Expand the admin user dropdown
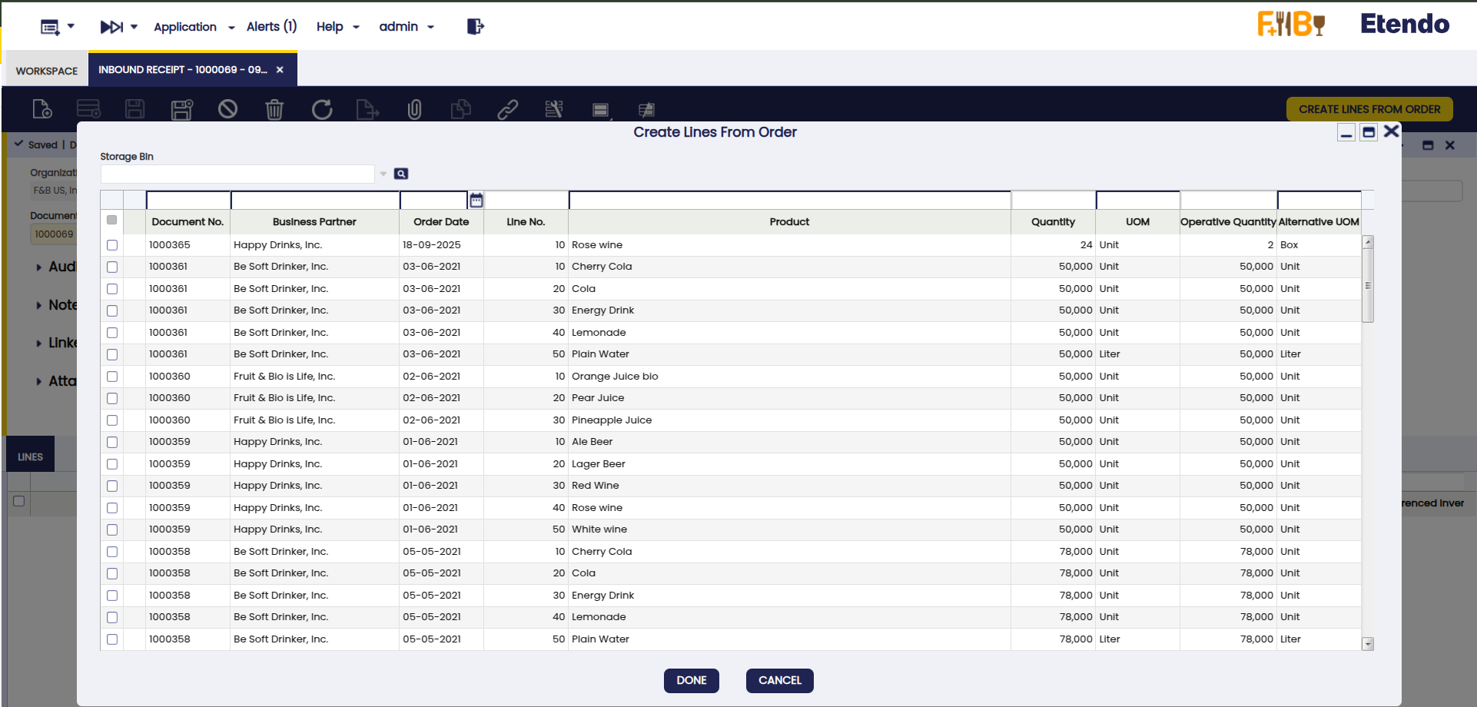This screenshot has height=707, width=1477. pyautogui.click(x=407, y=27)
